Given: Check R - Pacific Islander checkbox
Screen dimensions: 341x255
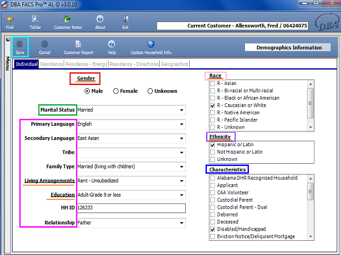Looking at the screenshot, I should [x=213, y=120].
